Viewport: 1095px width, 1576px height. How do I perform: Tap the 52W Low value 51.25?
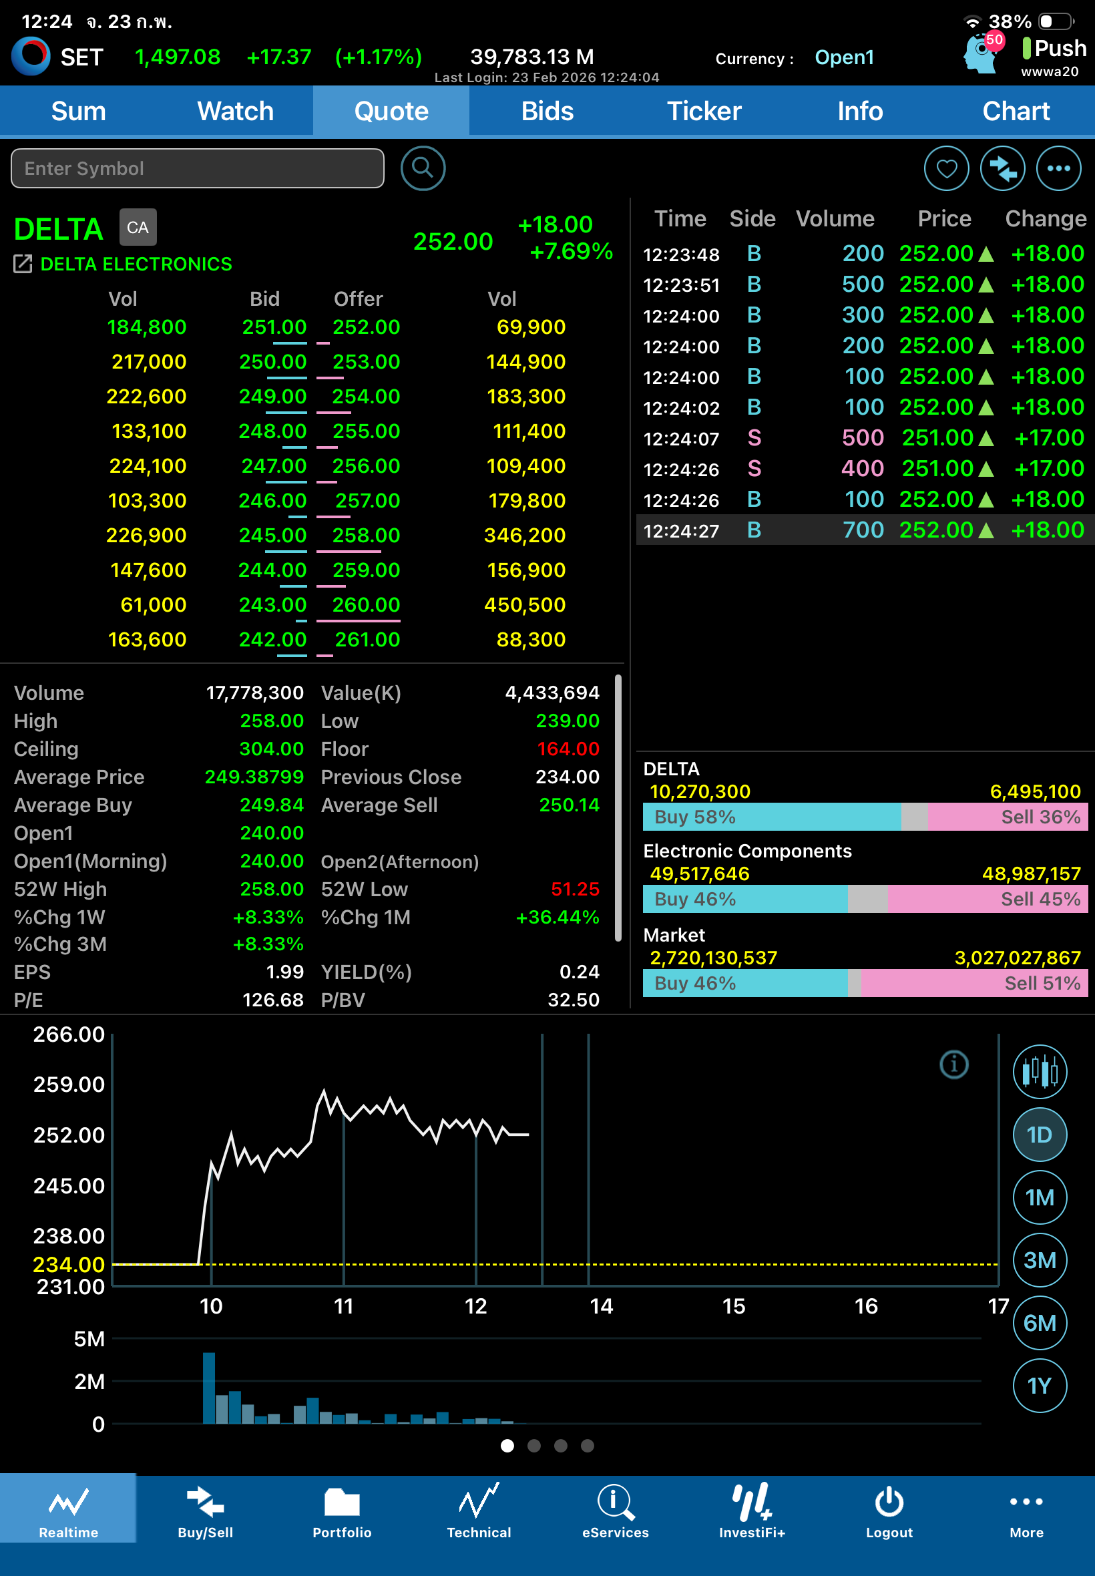[x=575, y=890]
